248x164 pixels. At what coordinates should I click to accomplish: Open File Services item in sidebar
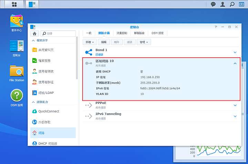tap(53, 60)
